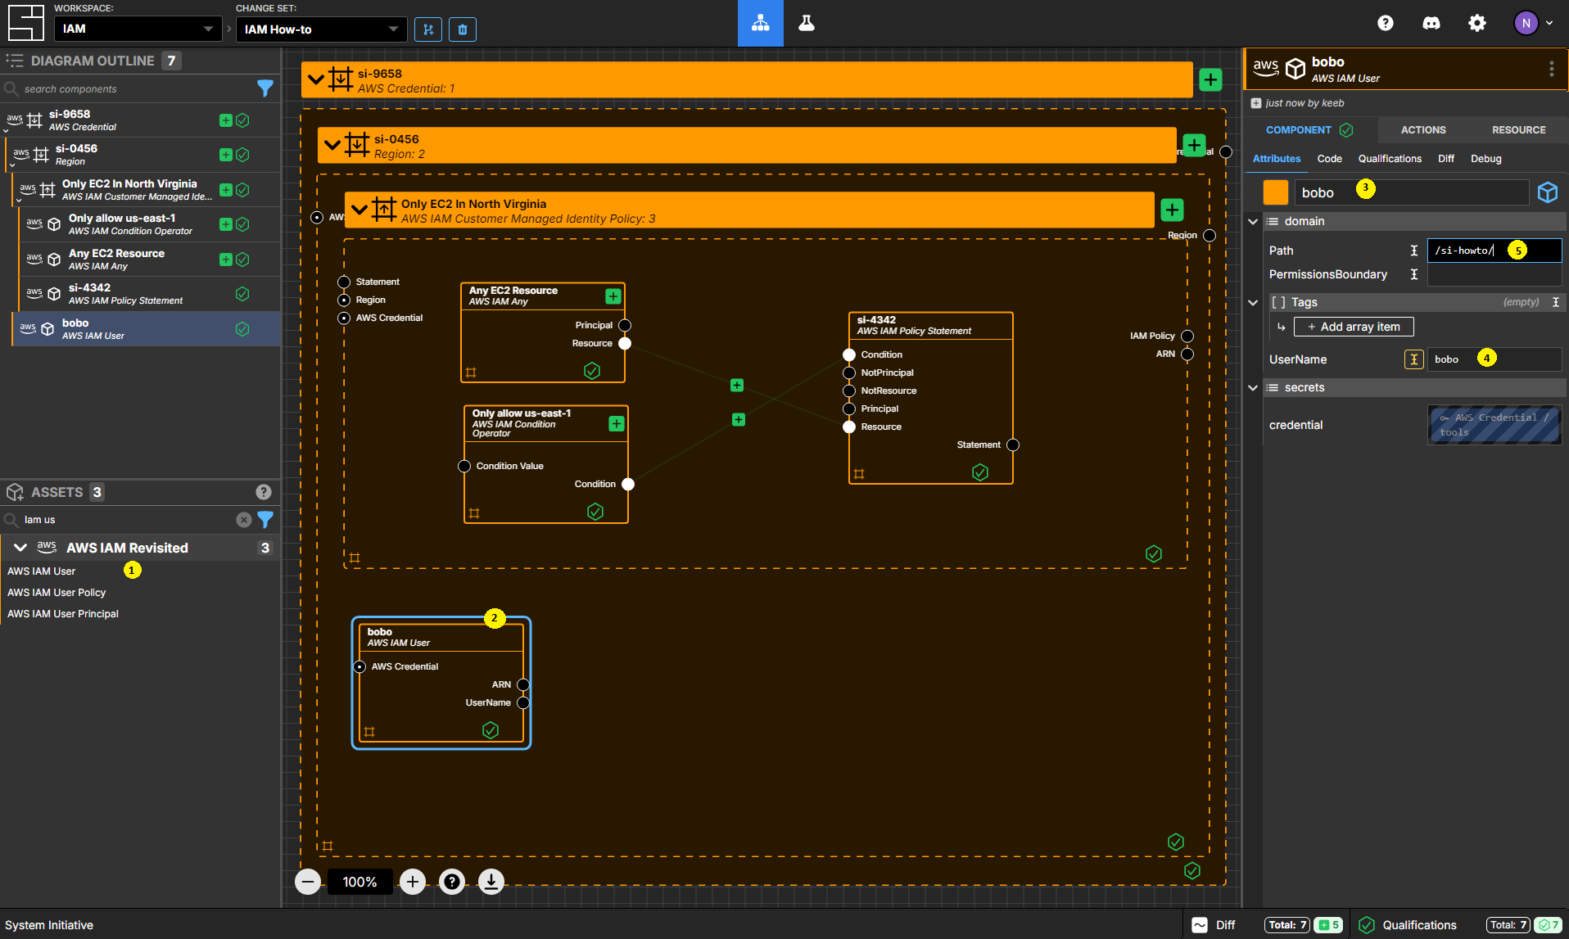The image size is (1569, 939).
Task: Select AWS IAM User Policy asset
Action: click(x=57, y=593)
